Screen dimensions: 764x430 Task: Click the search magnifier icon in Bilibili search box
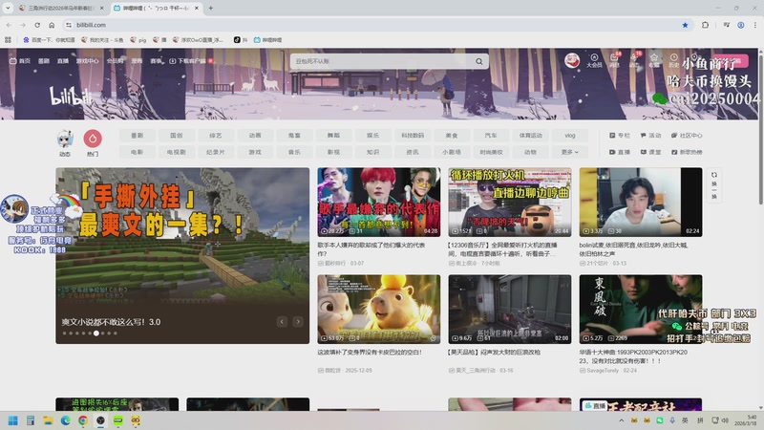479,61
